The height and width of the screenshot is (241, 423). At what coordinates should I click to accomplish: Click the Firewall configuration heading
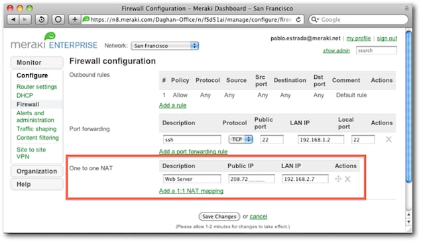click(113, 61)
